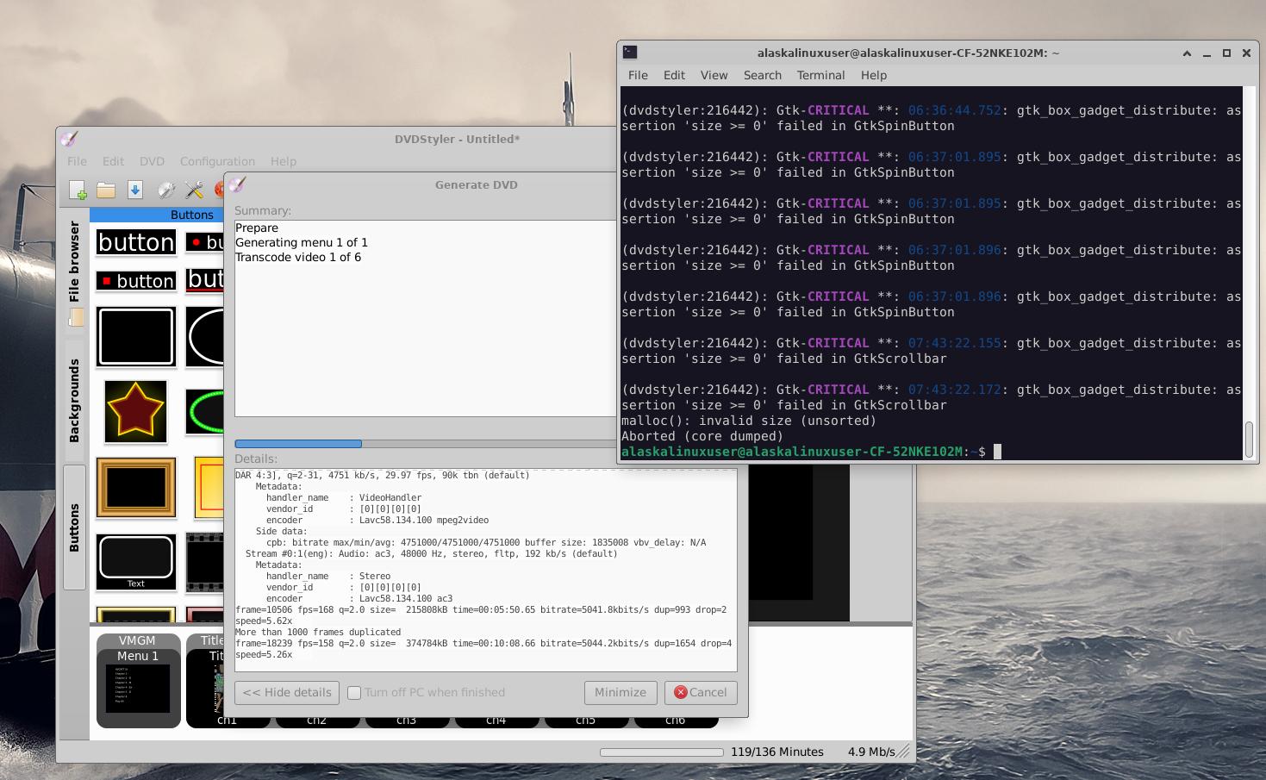The width and height of the screenshot is (1266, 780).
Task: Open Configuration menu in DVDStyler
Action: pyautogui.click(x=217, y=161)
